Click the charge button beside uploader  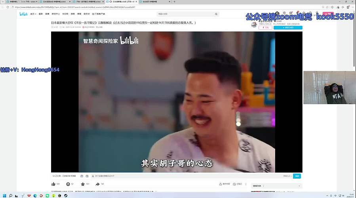coord(267,28)
